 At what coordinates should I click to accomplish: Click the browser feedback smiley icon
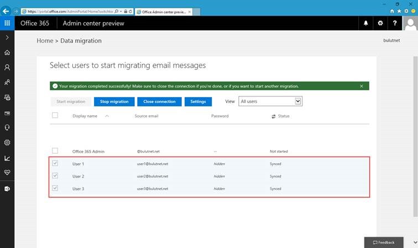pos(414,11)
